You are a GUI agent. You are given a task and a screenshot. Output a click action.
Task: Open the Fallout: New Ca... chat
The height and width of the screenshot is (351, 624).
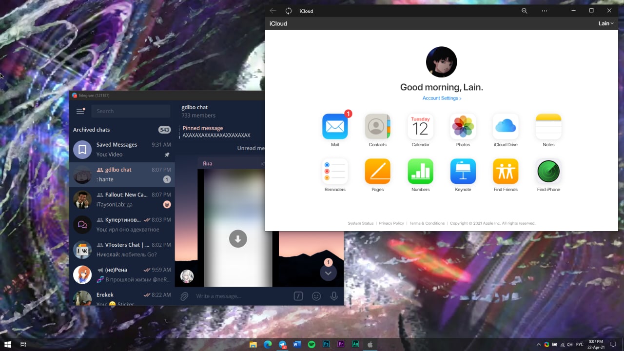click(122, 199)
